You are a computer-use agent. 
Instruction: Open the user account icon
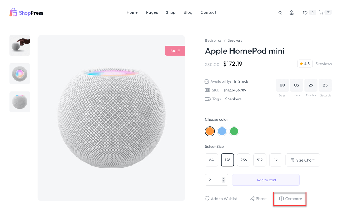coord(291,13)
